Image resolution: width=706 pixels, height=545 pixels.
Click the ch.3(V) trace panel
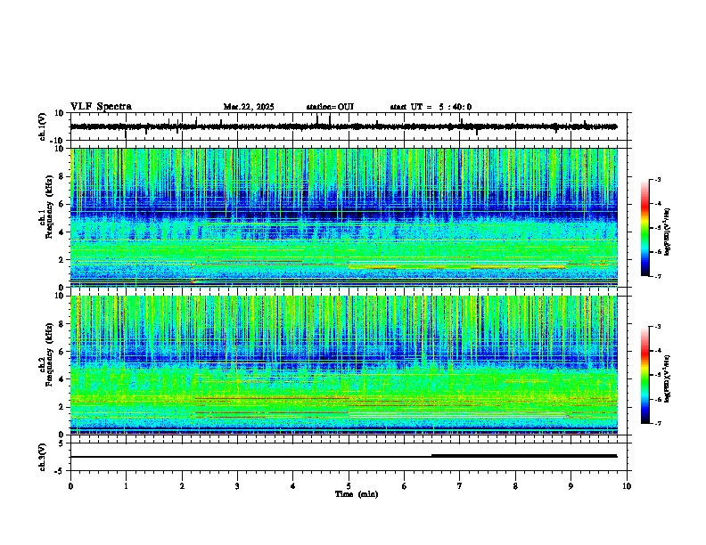350,457
